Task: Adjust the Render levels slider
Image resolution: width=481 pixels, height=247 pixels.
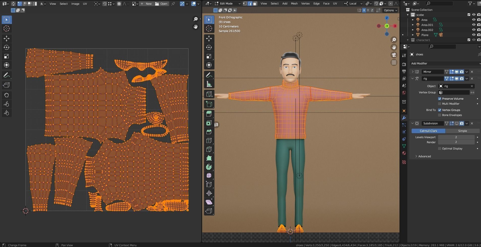Action: click(x=456, y=142)
